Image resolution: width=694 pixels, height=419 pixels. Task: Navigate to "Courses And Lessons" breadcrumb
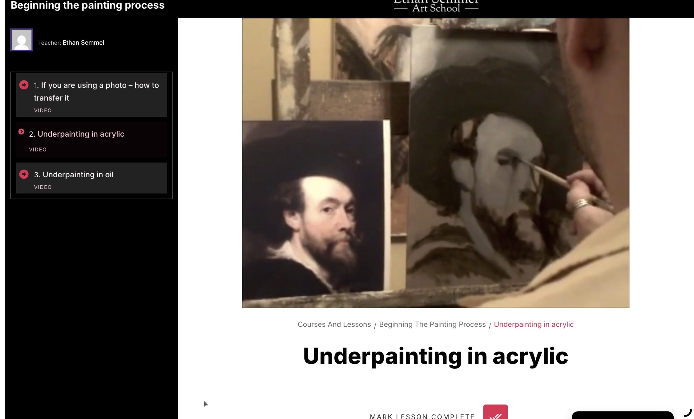334,324
